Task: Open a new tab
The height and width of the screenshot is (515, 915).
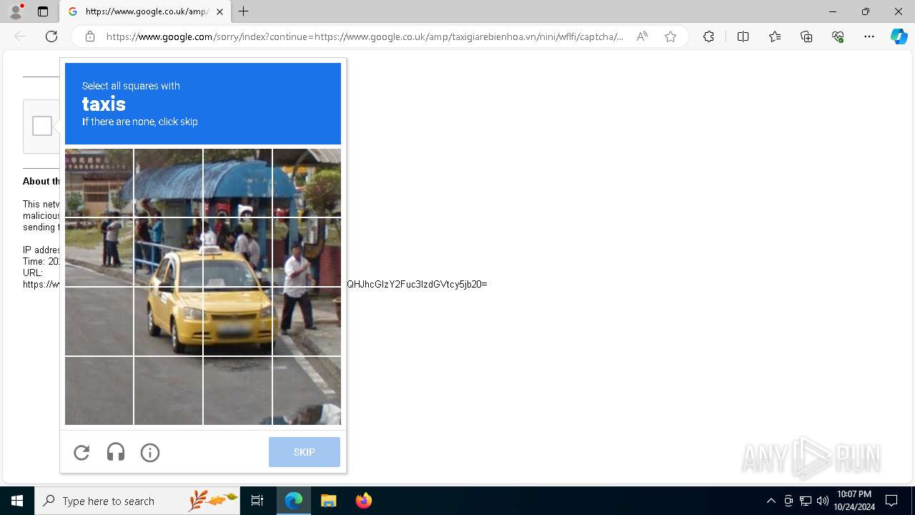Action: coord(244,11)
